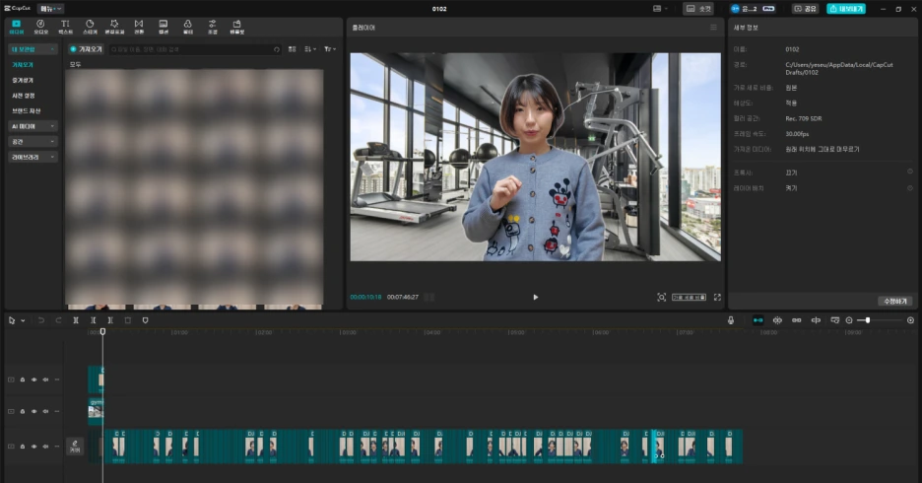Screen dimensions: 922x483
Task: Open the Captions (캡션) tab icon
Action: click(163, 27)
